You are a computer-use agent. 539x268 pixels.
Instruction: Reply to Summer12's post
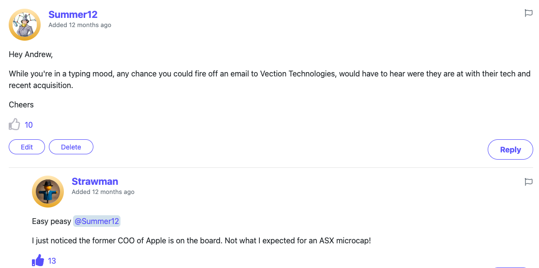coord(510,149)
